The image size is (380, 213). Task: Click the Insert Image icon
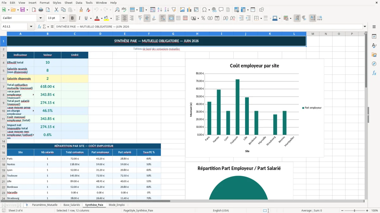[x=182, y=10]
